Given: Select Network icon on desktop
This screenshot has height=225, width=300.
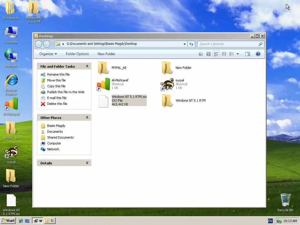Looking at the screenshot, I should pos(11,58).
